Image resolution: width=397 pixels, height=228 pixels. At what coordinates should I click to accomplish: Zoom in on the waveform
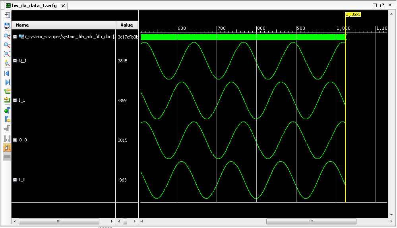[7, 36]
